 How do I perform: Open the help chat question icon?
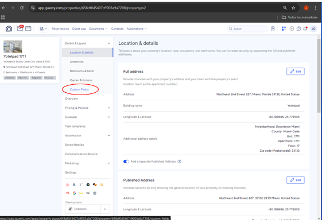tap(298, 29)
